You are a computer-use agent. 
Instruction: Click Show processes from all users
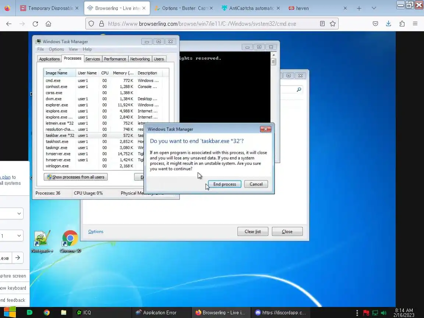(76, 177)
